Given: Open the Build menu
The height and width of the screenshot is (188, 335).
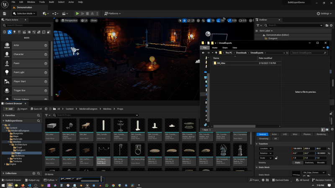Looking at the screenshot, I should point(51,2).
